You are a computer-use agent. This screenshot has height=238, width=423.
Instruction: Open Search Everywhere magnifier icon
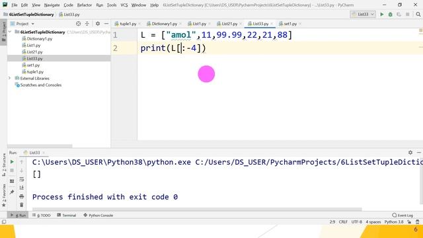pyautogui.click(x=418, y=15)
